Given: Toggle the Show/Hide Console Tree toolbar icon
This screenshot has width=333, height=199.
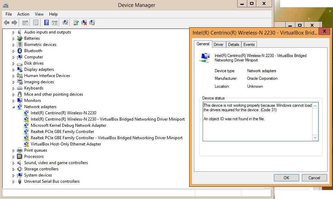Looking at the screenshot, I should click(x=25, y=22).
